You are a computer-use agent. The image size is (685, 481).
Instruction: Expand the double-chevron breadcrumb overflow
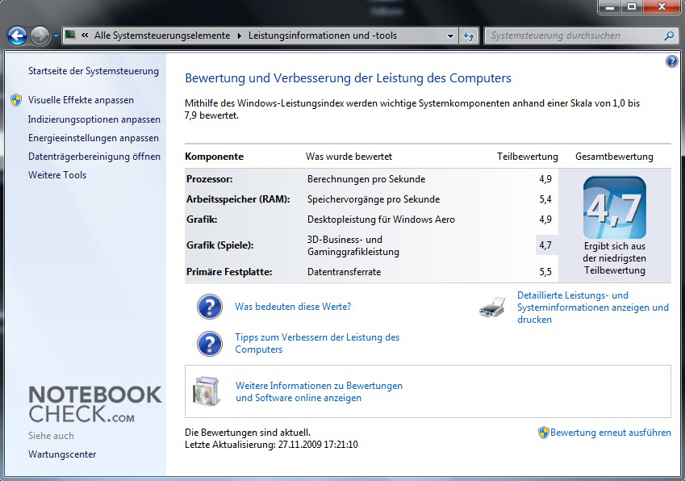85,36
